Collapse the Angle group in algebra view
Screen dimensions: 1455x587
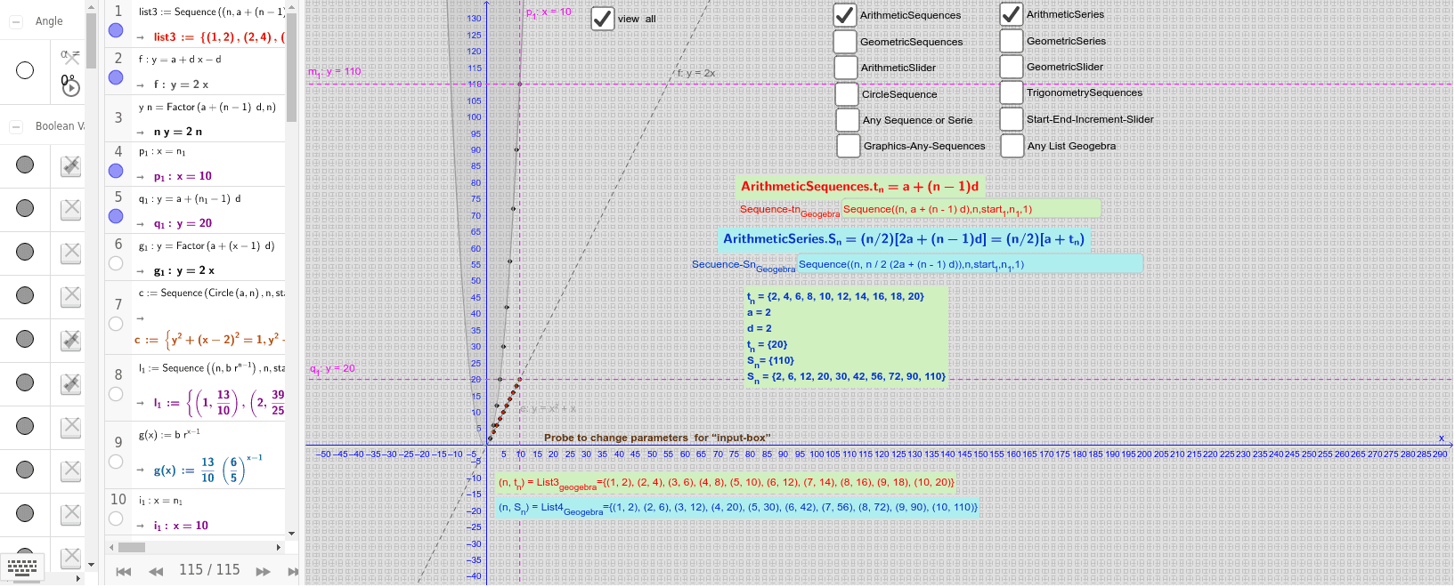(x=16, y=21)
